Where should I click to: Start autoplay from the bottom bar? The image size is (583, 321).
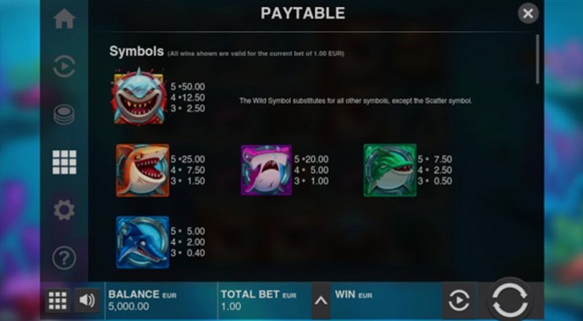point(459,300)
